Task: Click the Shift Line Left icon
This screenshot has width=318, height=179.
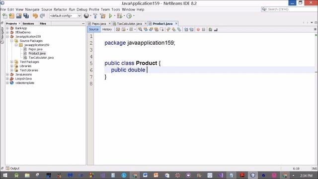Action: coord(186,30)
